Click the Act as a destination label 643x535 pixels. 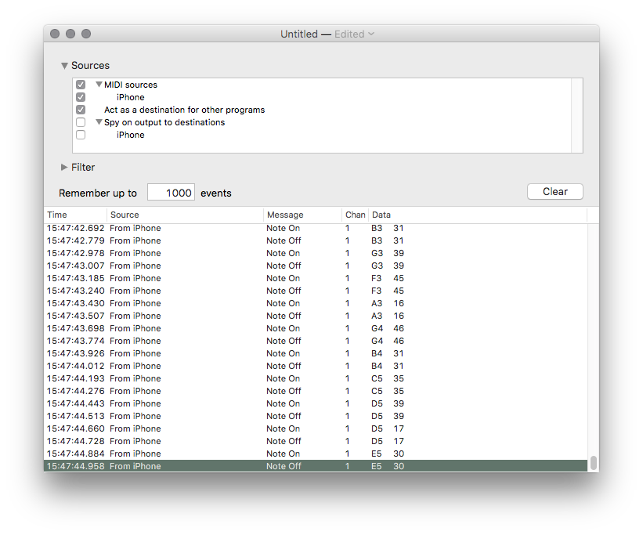[185, 110]
